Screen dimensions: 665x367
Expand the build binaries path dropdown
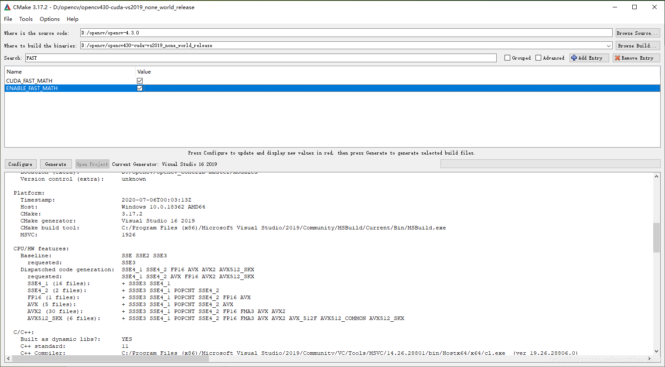(609, 46)
